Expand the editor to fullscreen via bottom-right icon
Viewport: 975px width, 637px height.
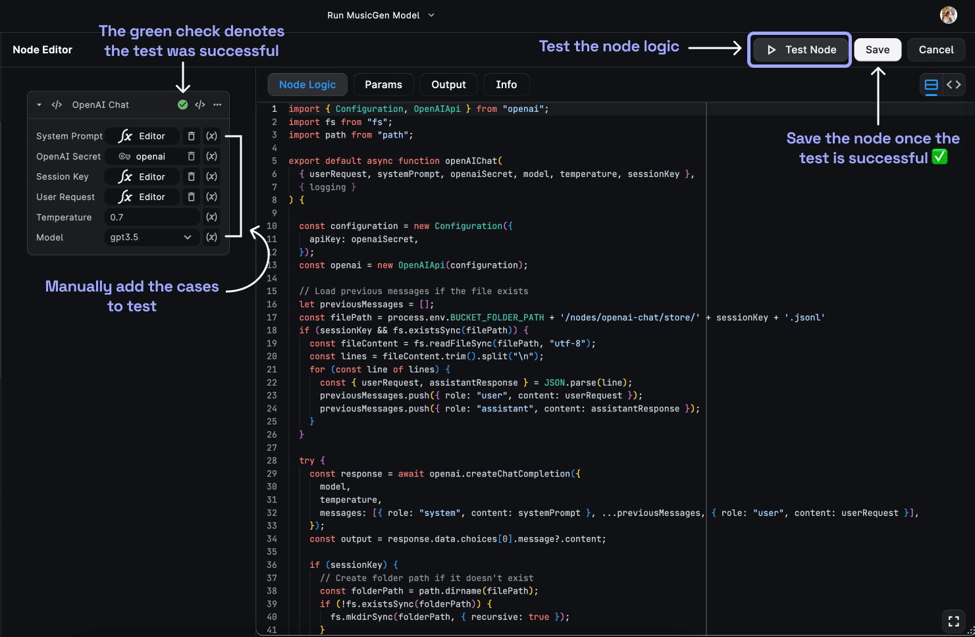coord(953,621)
